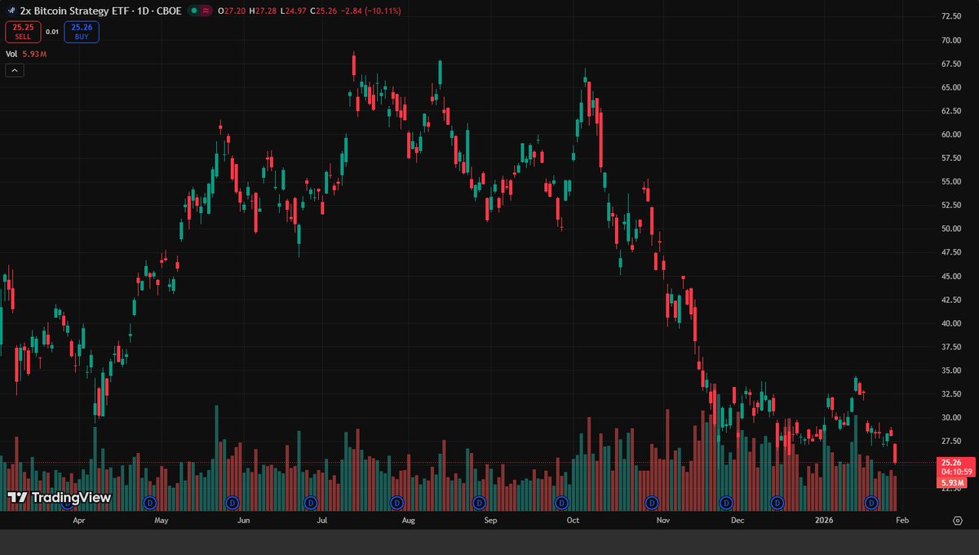Click dividend marker just before Jul label
Screen dimensions: 979x555
point(310,501)
